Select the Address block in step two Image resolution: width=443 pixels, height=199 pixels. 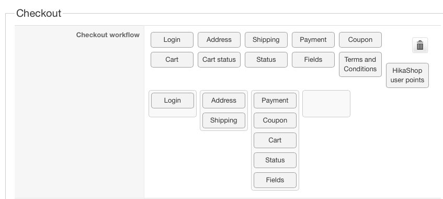click(224, 101)
